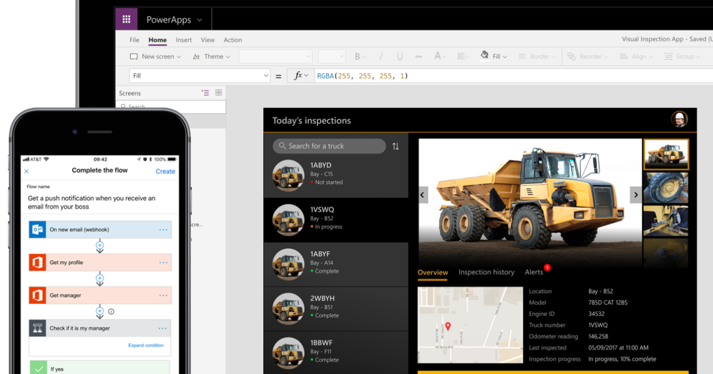Click the Search for a truck field
Image resolution: width=713 pixels, height=374 pixels.
click(330, 146)
